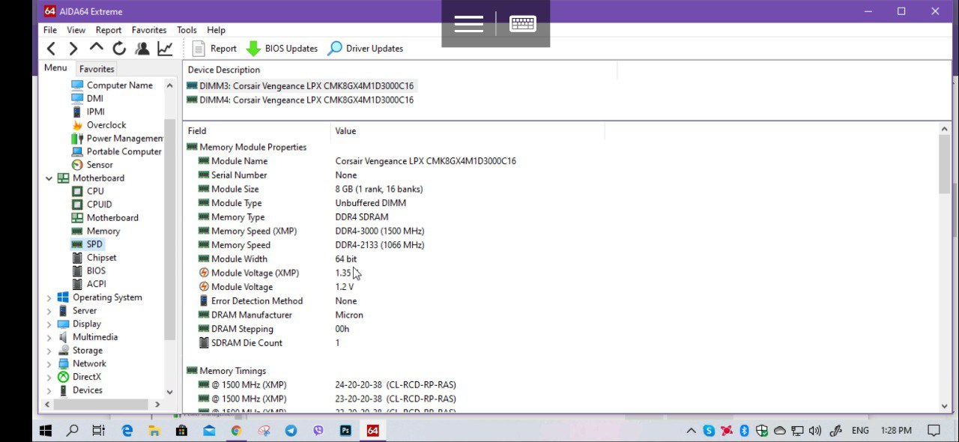Open the Favorites menu
This screenshot has width=959, height=442.
click(x=149, y=30)
